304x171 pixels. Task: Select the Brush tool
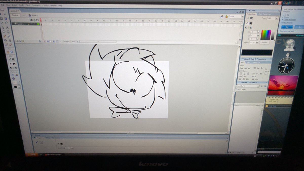pos(9,36)
